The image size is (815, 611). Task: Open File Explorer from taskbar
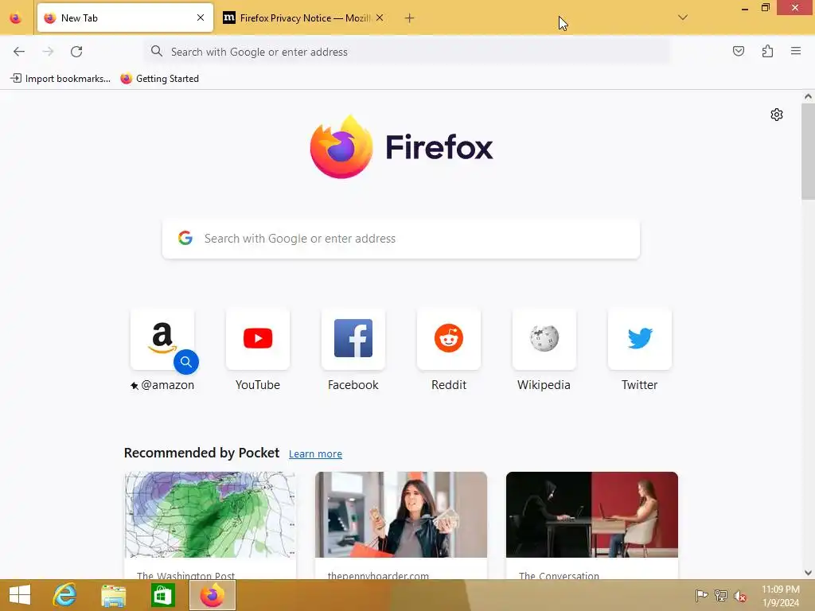[x=113, y=595]
